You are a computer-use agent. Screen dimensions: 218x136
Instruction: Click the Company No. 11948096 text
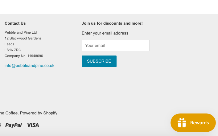pyautogui.click(x=24, y=56)
